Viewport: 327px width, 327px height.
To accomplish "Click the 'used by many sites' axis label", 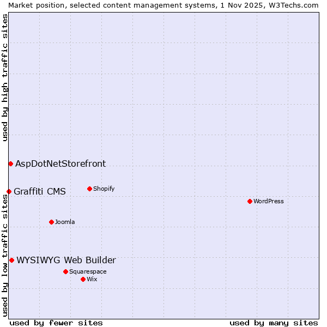I will pyautogui.click(x=274, y=323).
